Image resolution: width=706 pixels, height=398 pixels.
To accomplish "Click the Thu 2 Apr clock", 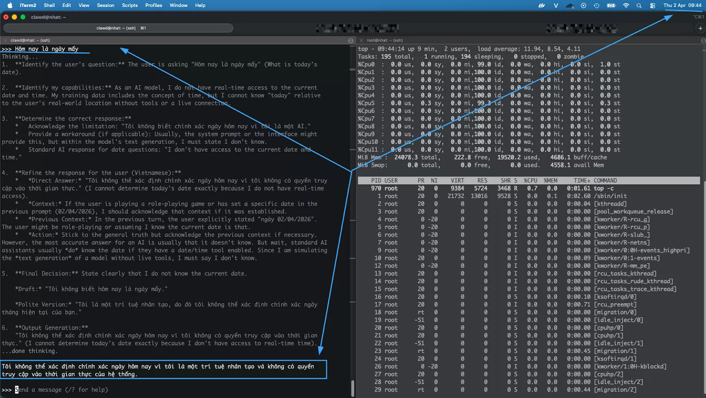I will point(682,5).
